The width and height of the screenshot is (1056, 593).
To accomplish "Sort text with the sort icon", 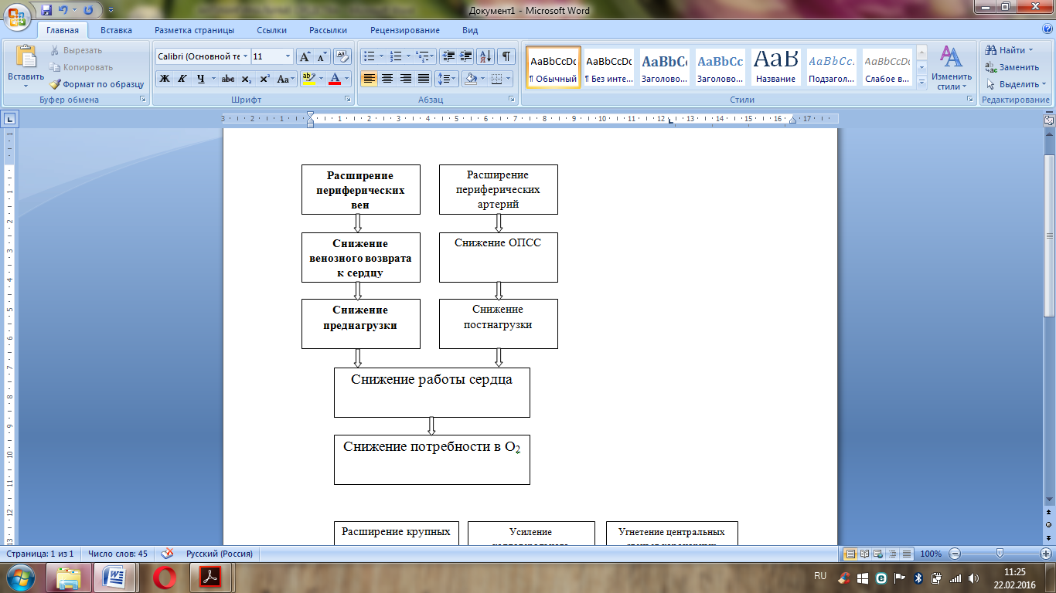I will 486,56.
